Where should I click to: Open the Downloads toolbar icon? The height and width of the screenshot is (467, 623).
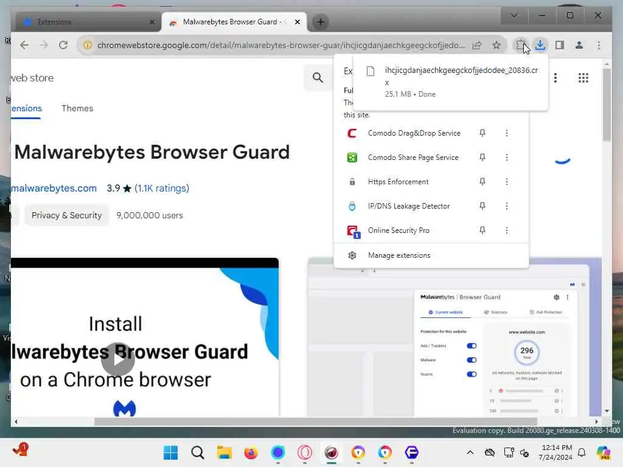[540, 45]
